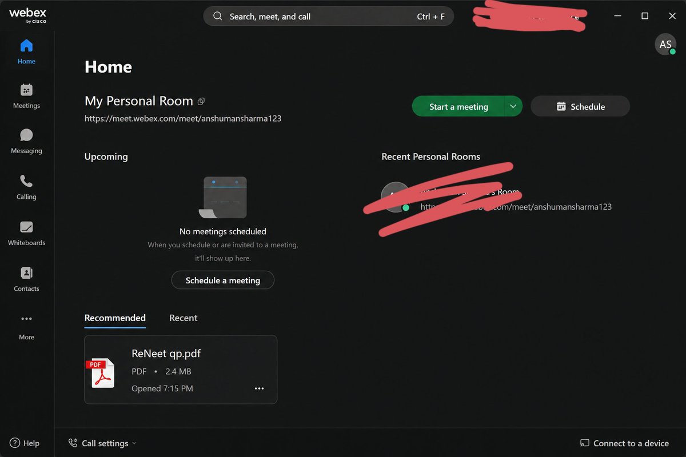Viewport: 686px width, 457px height.
Task: Click Start a meeting button
Action: tap(458, 106)
